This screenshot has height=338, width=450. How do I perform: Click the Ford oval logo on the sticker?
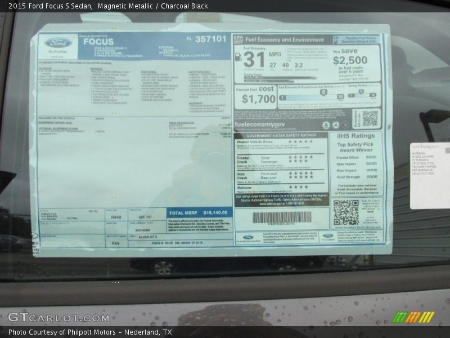(x=58, y=43)
